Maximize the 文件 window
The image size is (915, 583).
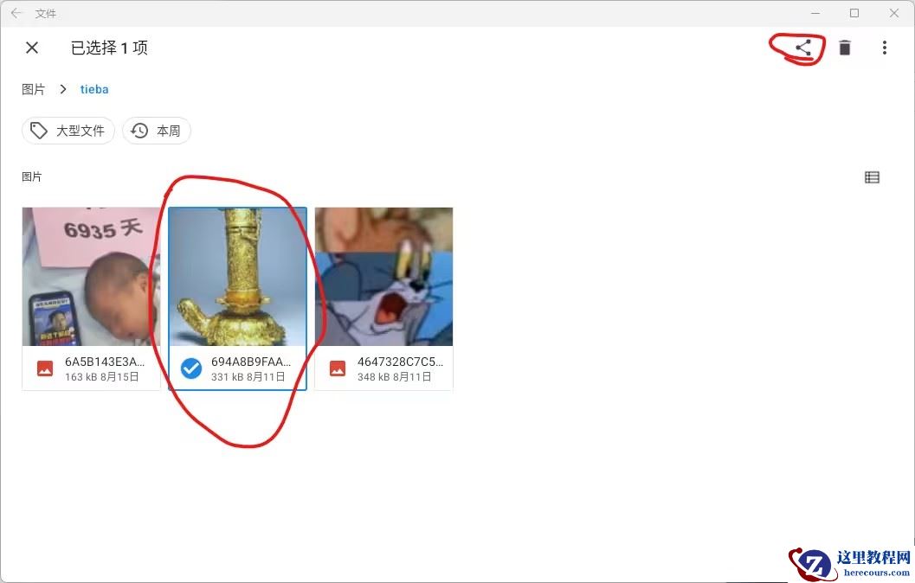click(x=854, y=13)
